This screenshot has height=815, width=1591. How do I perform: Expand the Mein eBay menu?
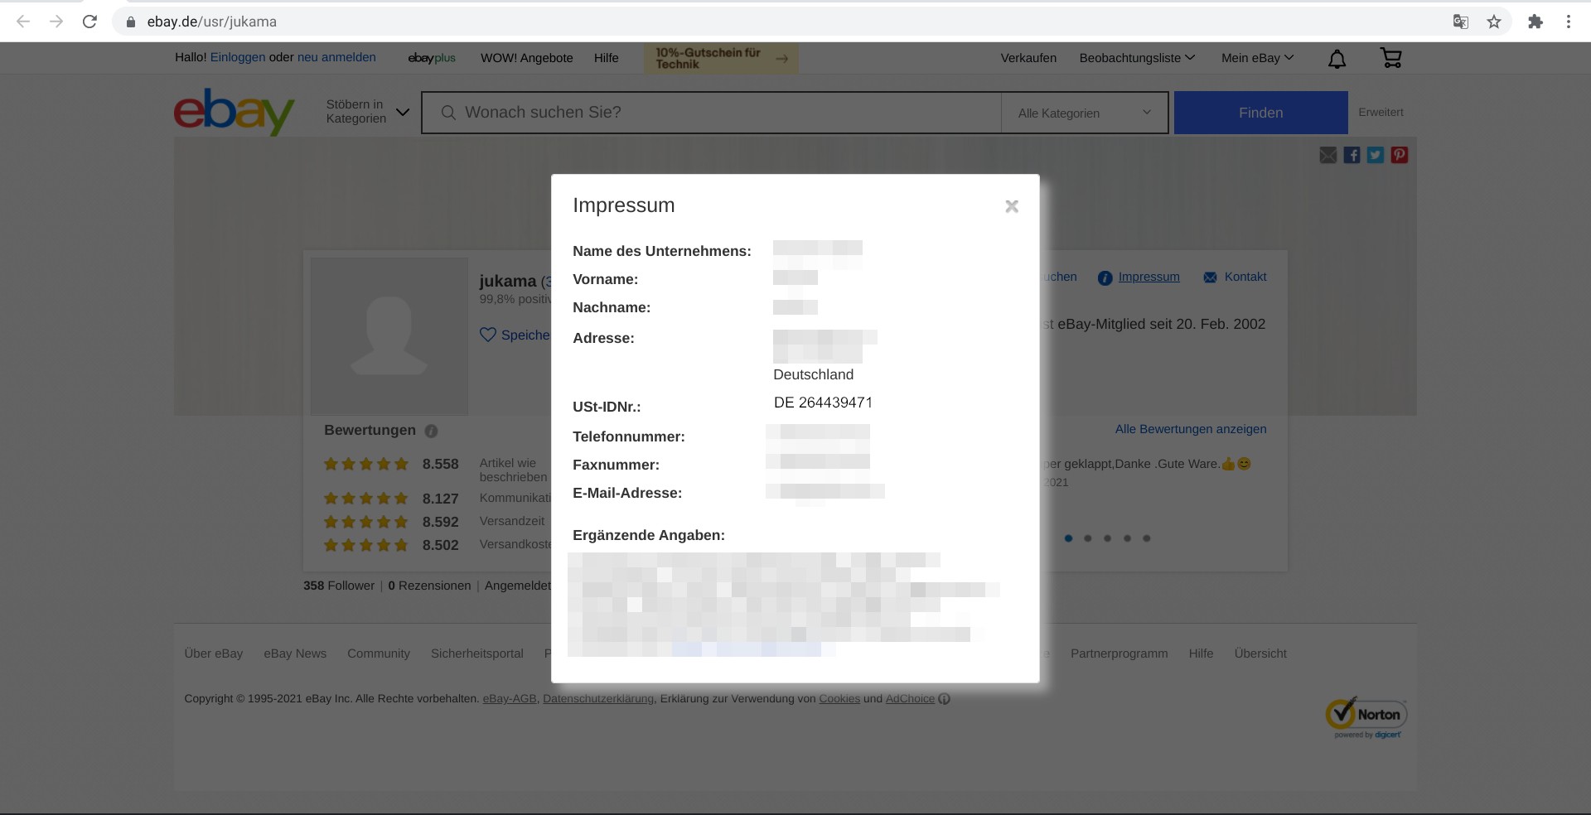(1257, 58)
